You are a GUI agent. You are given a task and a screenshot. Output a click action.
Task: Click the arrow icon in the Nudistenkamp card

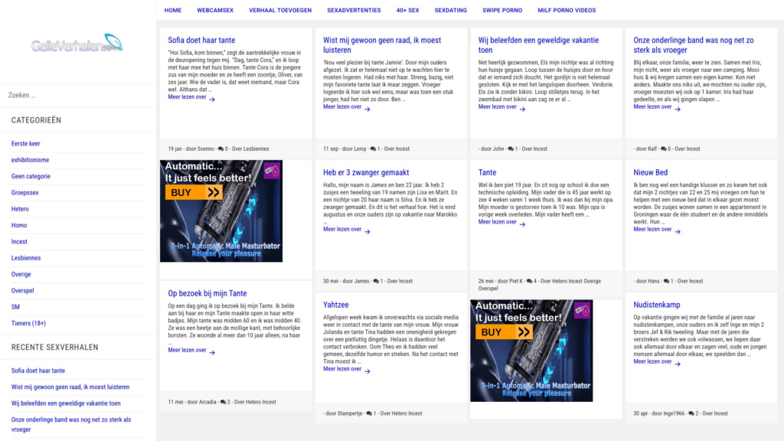pos(678,364)
